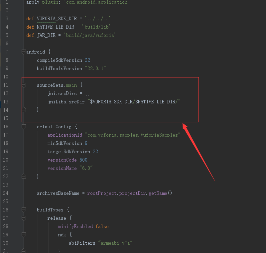The width and height of the screenshot is (266, 253).
Task: Click the 'build/java/vuforia' string
Action: click(x=89, y=35)
